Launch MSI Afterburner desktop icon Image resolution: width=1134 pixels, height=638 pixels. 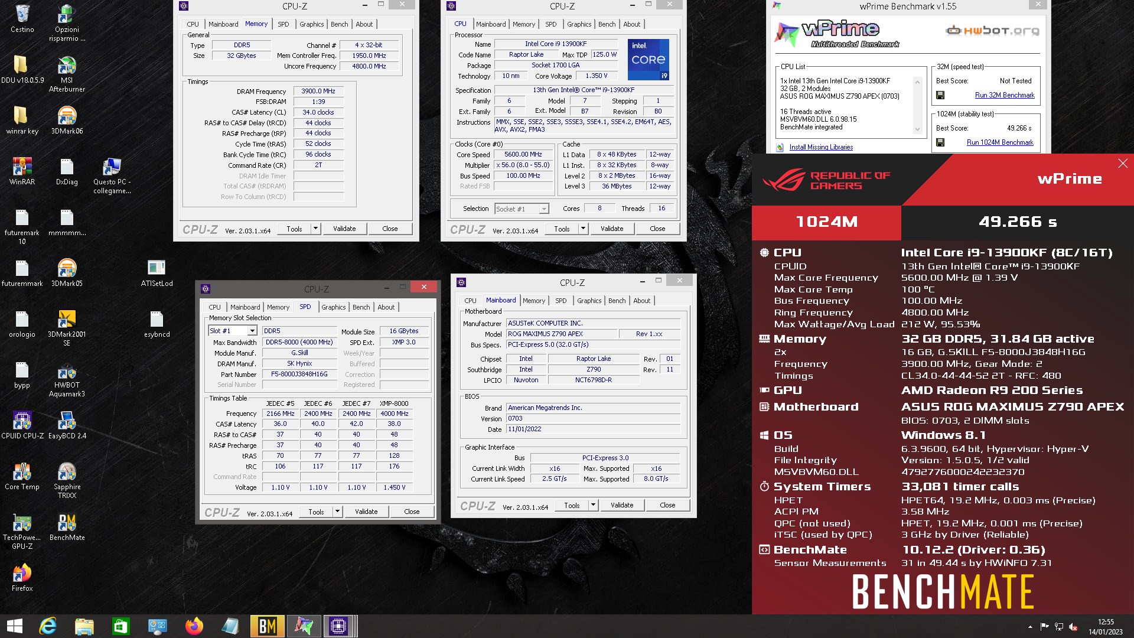tap(67, 73)
